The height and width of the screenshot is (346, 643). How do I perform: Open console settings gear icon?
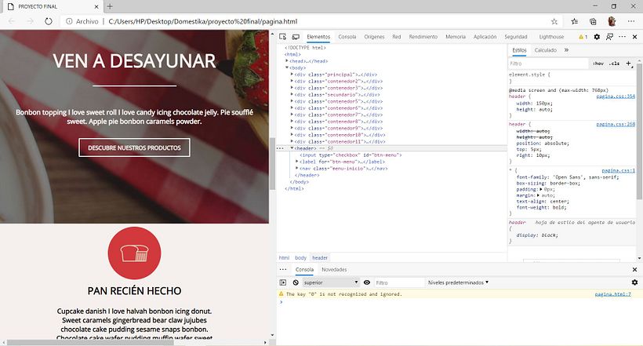634,282
